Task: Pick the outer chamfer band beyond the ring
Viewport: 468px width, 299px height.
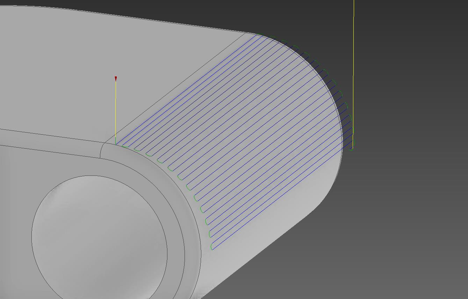Action: [193, 244]
